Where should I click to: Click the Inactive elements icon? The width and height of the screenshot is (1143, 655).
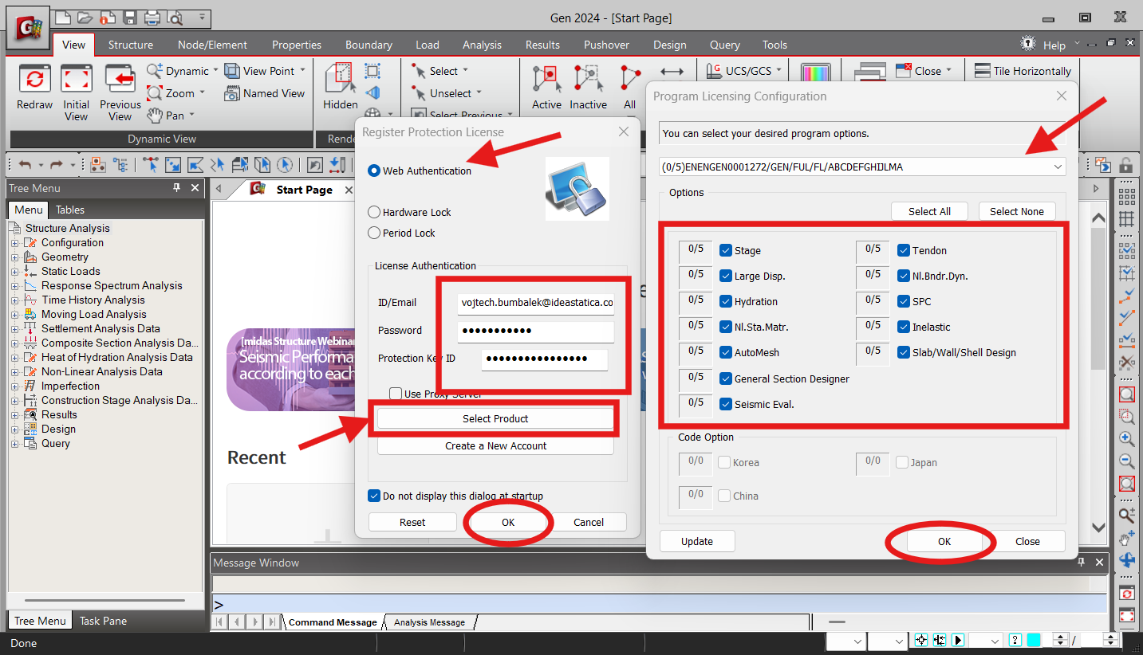click(x=588, y=80)
